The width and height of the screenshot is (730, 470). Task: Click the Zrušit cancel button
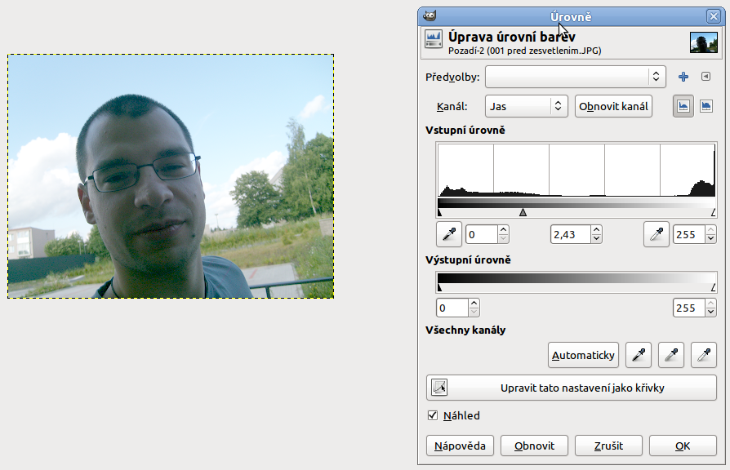608,446
